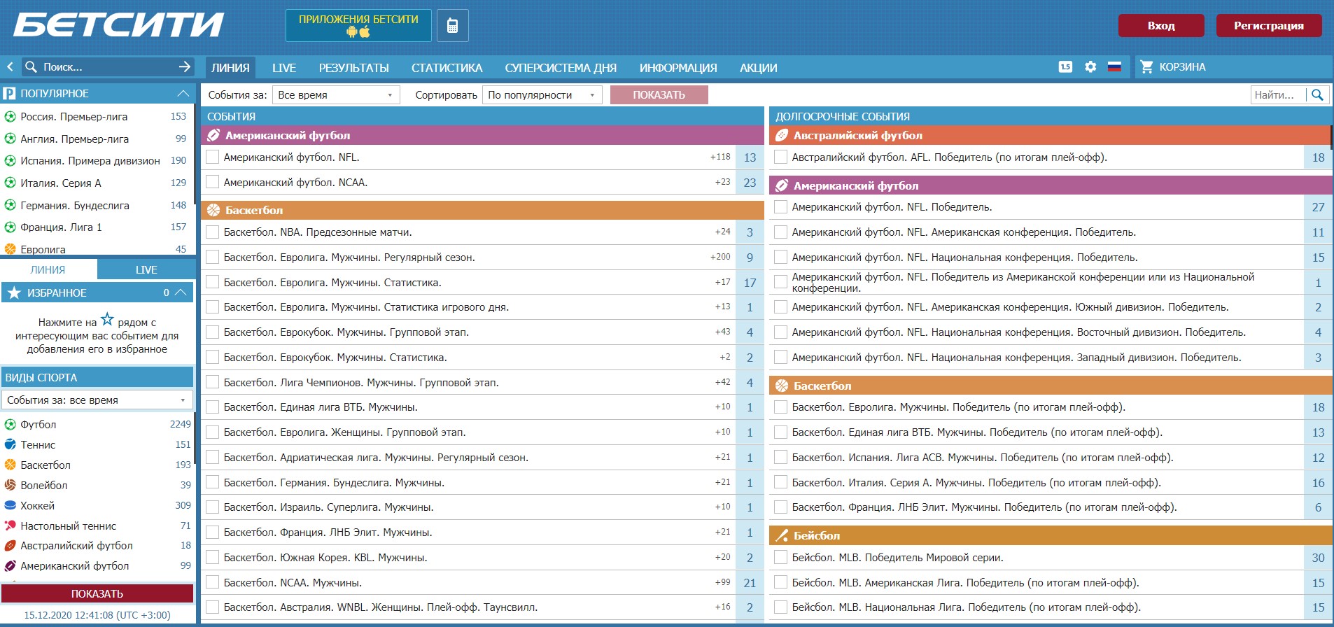Click top Показать filter button
The height and width of the screenshot is (627, 1334).
click(x=659, y=94)
